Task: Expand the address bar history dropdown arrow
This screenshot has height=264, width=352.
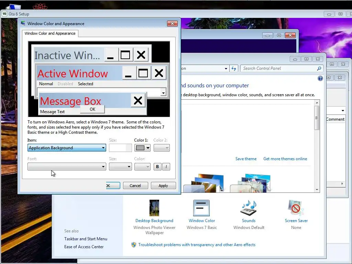Action: click(226, 69)
